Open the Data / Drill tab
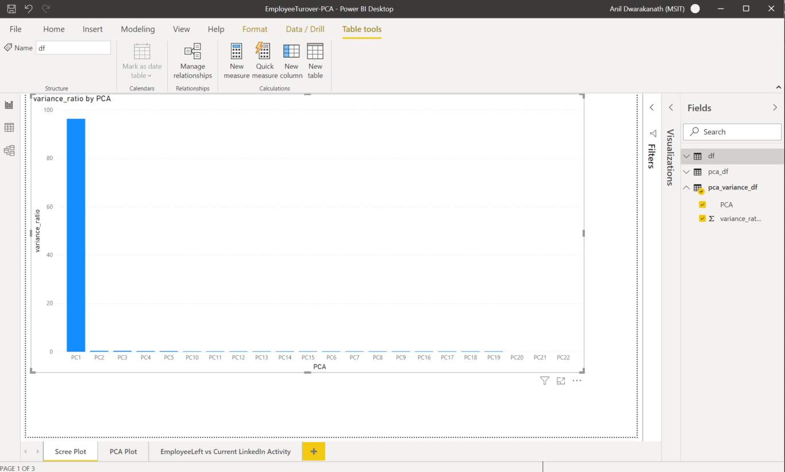The image size is (785, 472). tap(305, 29)
